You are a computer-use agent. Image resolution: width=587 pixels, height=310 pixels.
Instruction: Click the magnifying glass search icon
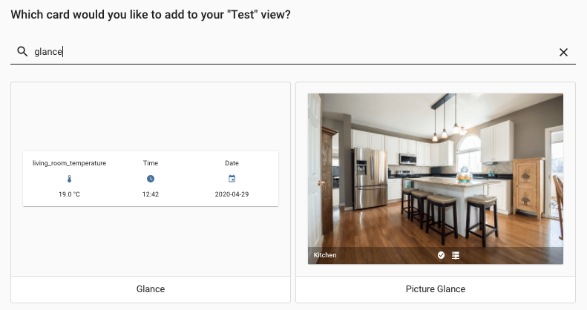(22, 52)
